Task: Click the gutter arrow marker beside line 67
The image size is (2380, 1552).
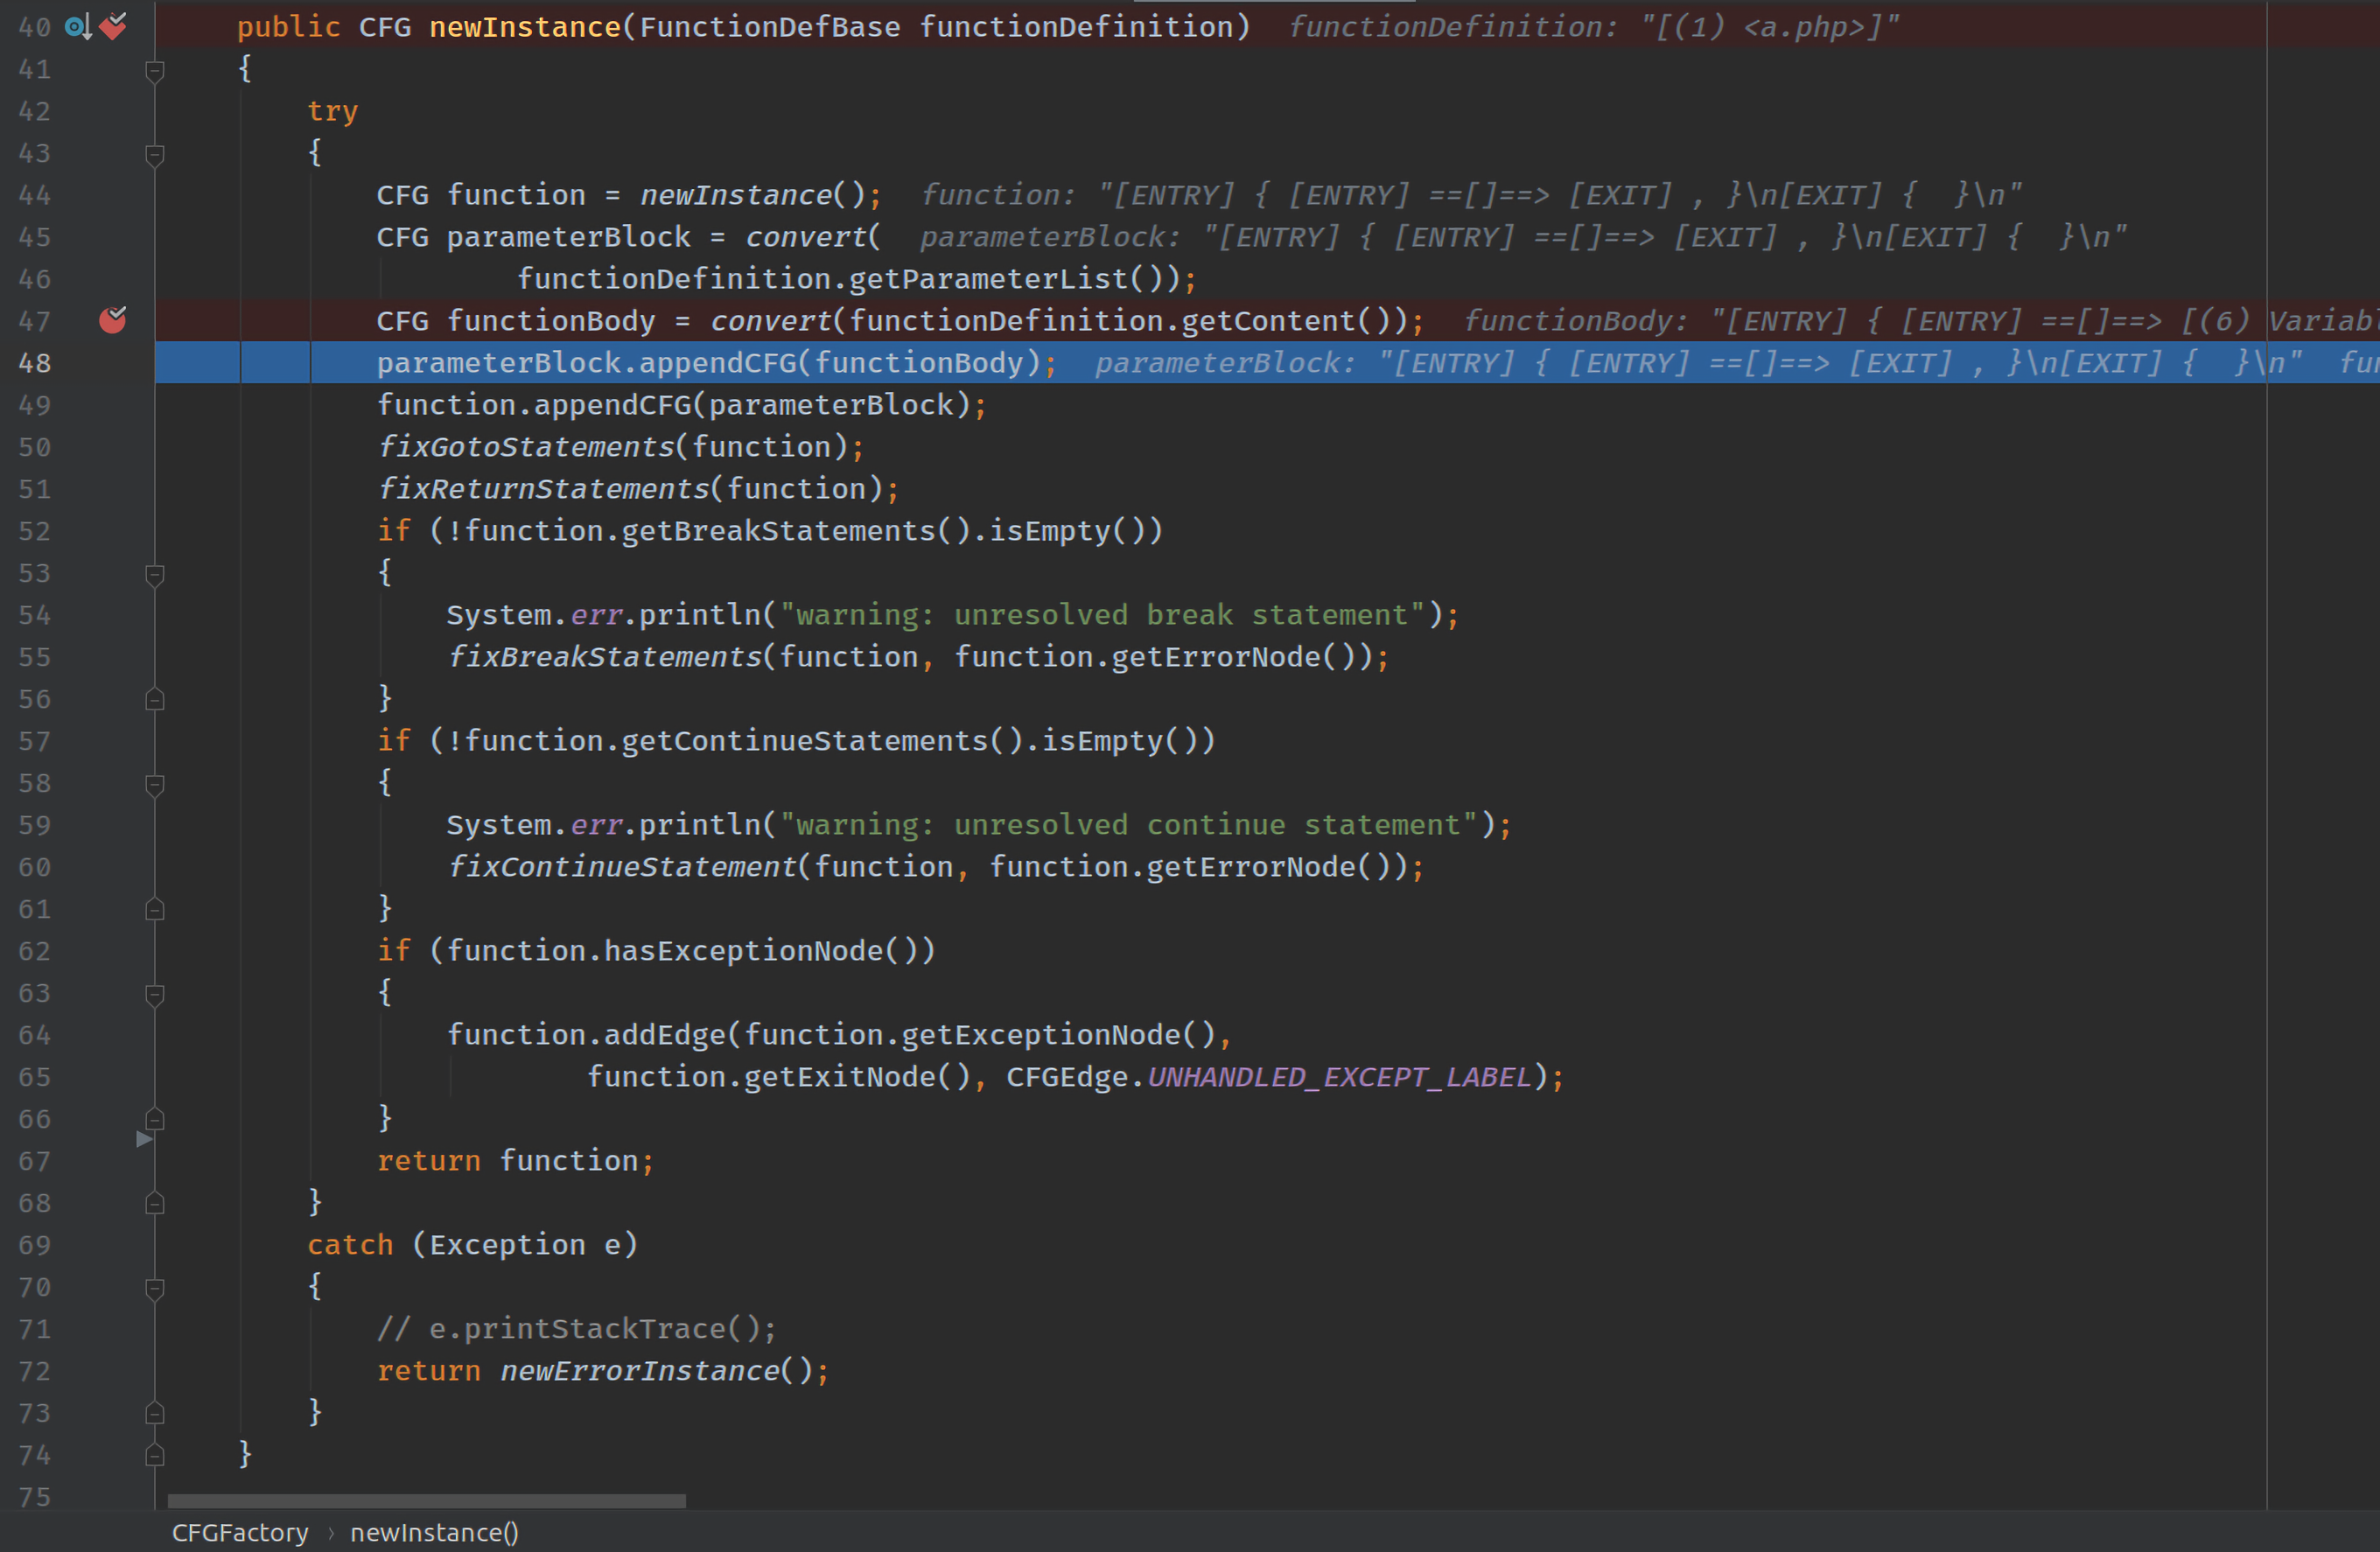Action: (x=144, y=1139)
